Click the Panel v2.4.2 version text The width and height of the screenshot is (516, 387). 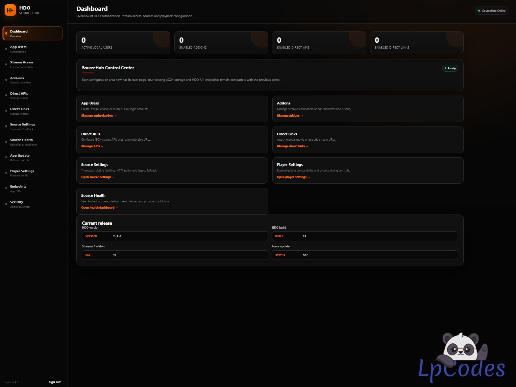[x=12, y=382]
